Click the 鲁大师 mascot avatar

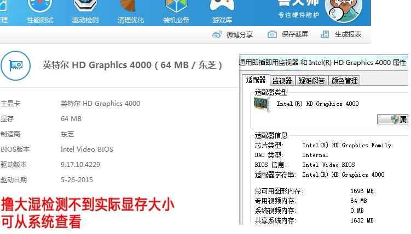pyautogui.click(x=343, y=10)
